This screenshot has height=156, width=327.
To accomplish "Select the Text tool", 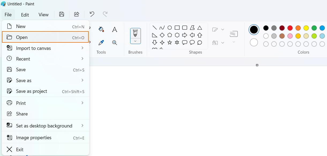I will click(115, 29).
